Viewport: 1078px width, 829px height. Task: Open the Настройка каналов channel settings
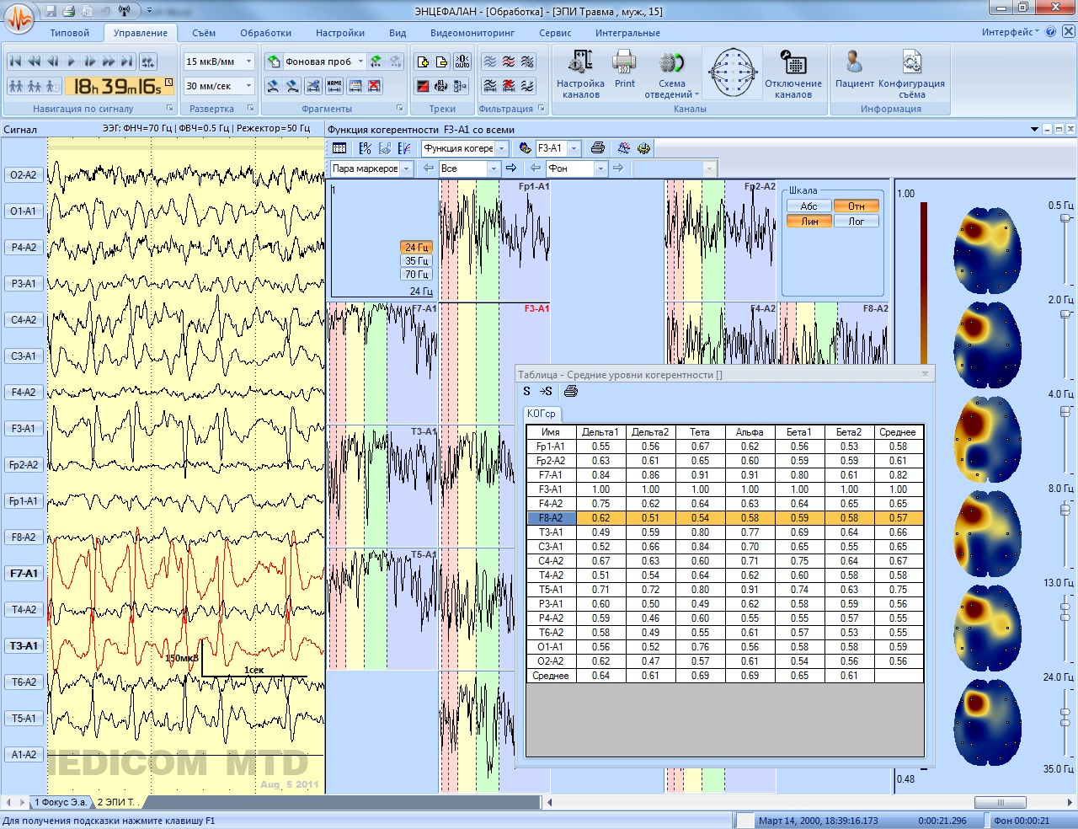point(580,74)
